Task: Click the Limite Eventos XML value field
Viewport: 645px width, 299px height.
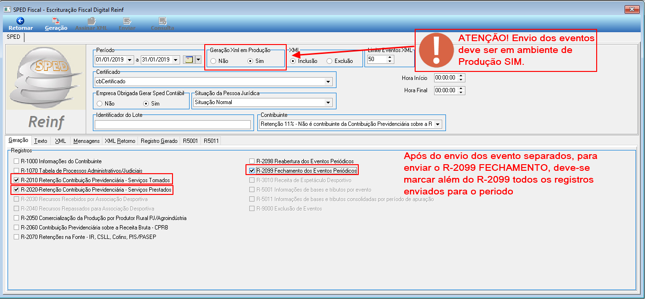Action: [x=377, y=59]
